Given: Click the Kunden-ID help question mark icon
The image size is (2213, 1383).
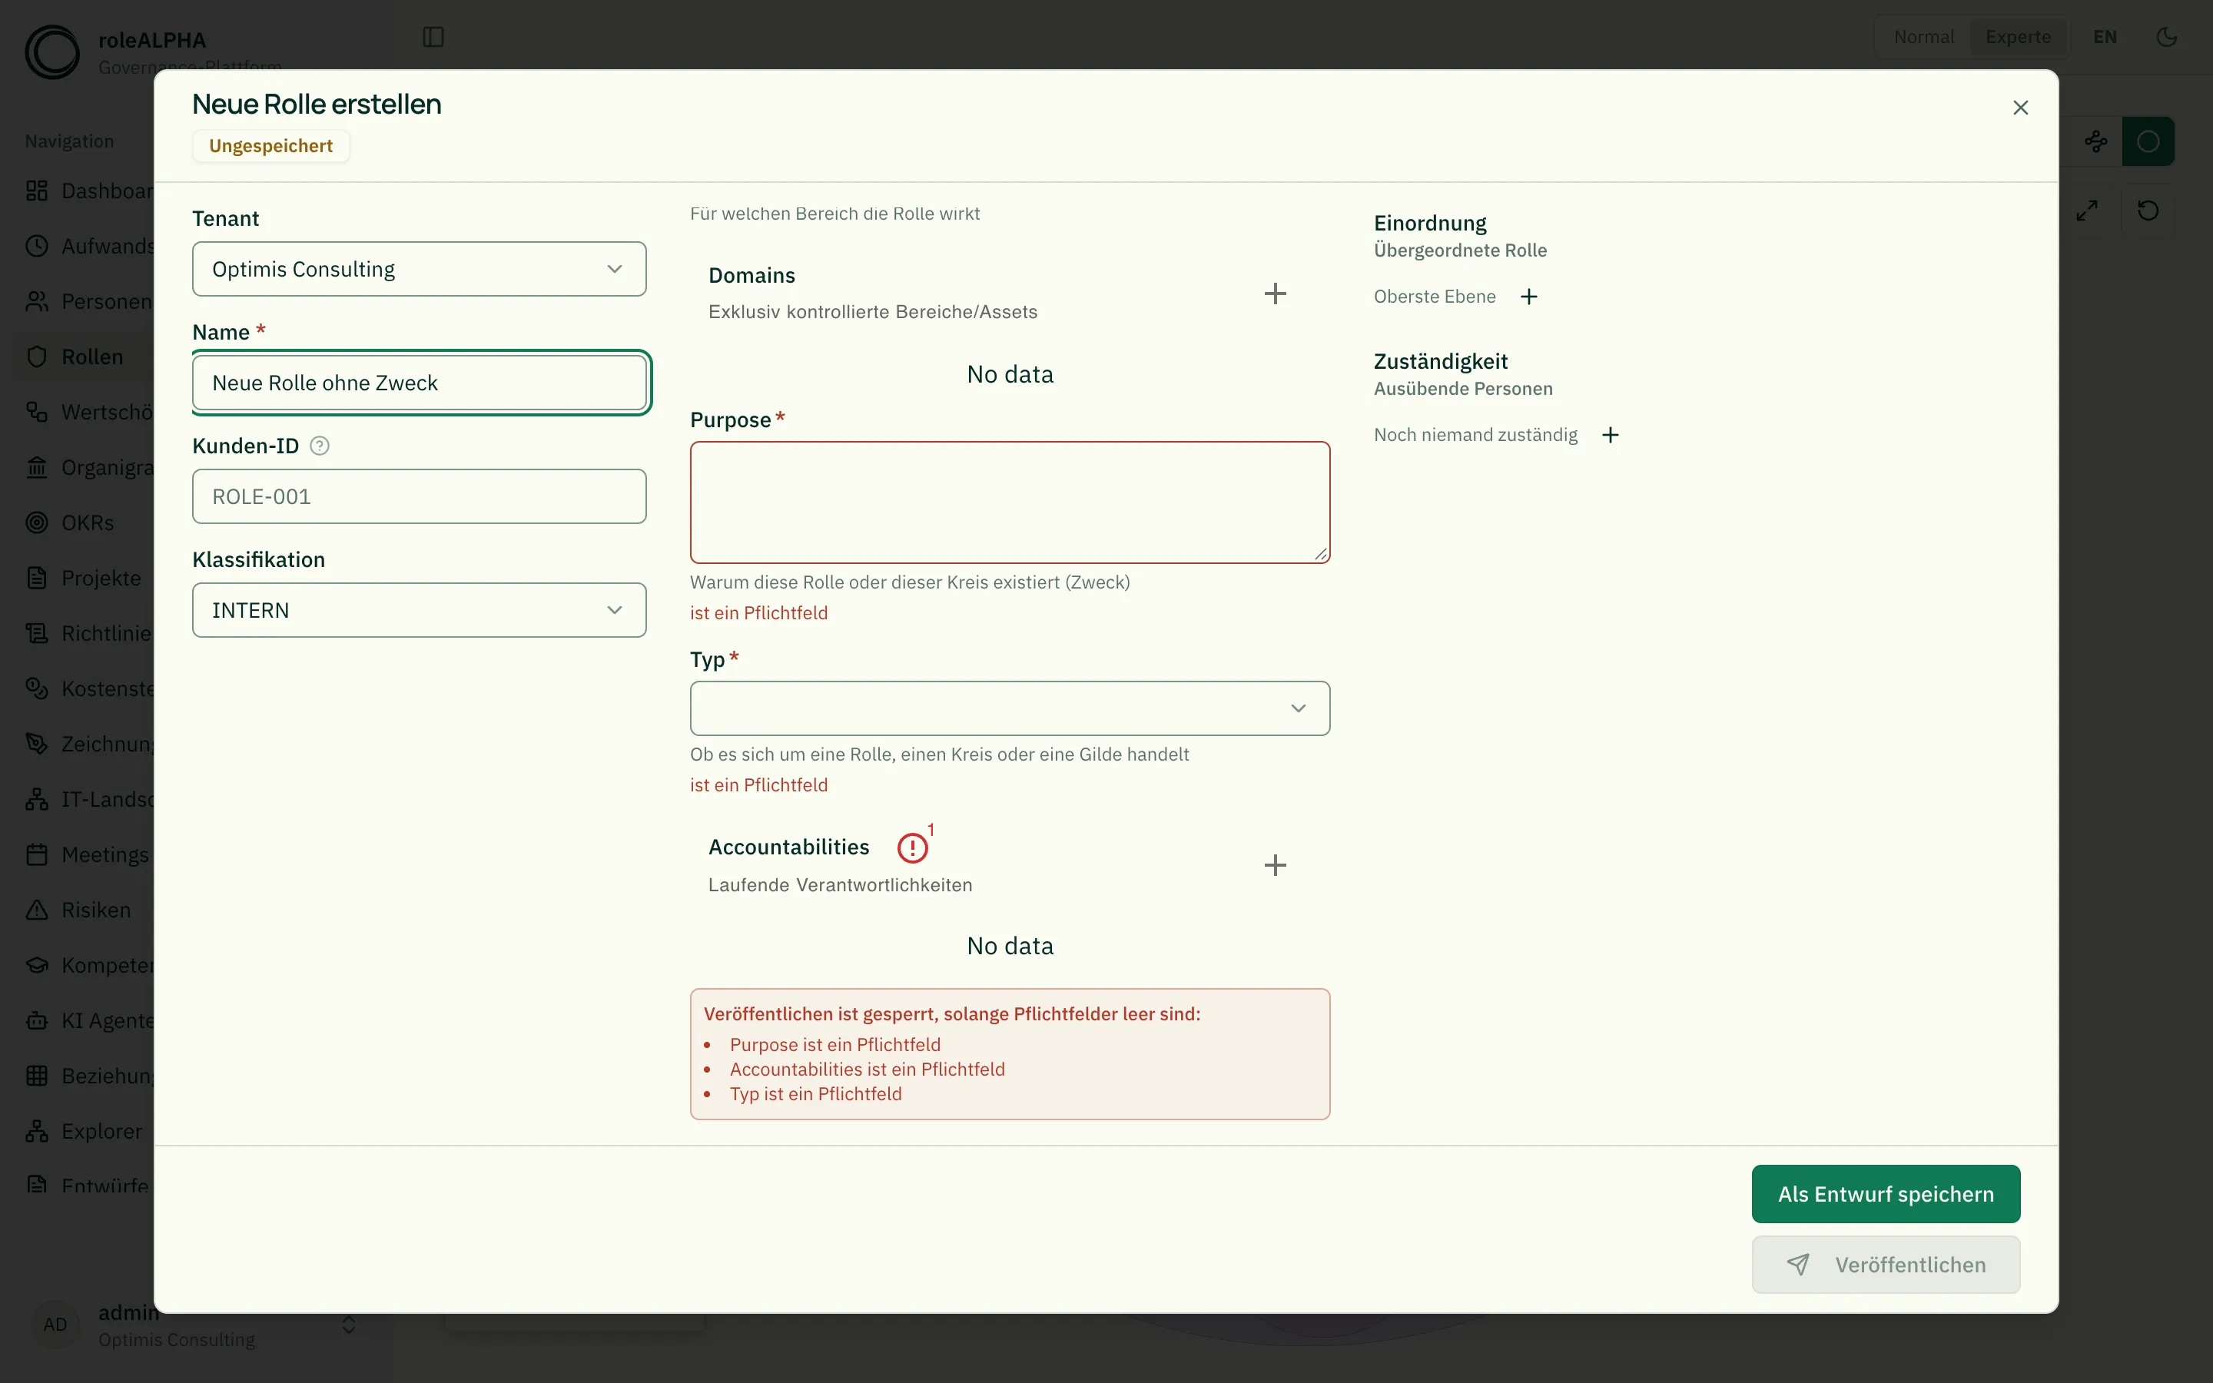Looking at the screenshot, I should pos(319,446).
